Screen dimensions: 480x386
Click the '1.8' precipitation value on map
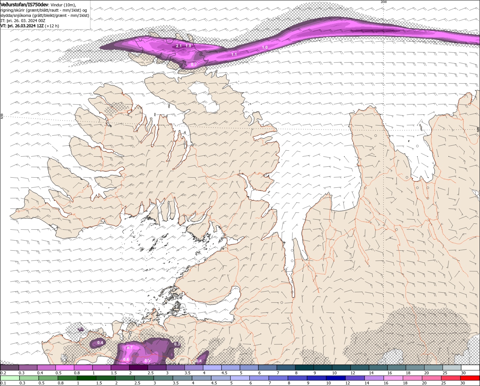(x=188, y=46)
